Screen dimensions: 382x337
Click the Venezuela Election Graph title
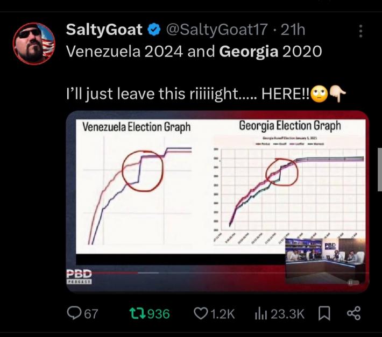point(136,127)
